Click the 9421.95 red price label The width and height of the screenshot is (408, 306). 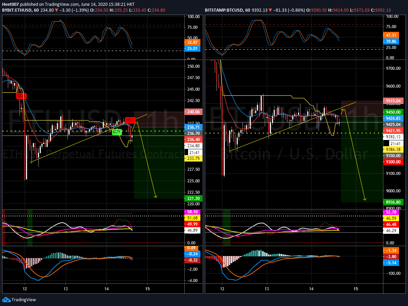coord(393,131)
